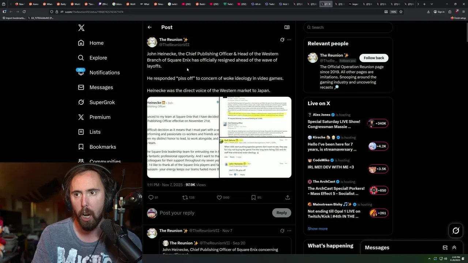Screen dimensions: 468x263
Task: Open the quoted Sep 20 post by The Reunion
Action: coord(225,246)
